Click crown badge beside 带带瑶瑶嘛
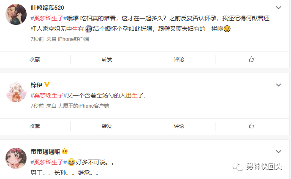291x179 pixels. [x=65, y=152]
